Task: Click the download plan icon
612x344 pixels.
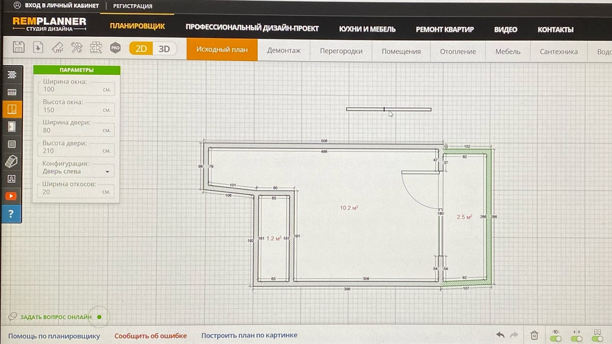Action: click(x=38, y=48)
